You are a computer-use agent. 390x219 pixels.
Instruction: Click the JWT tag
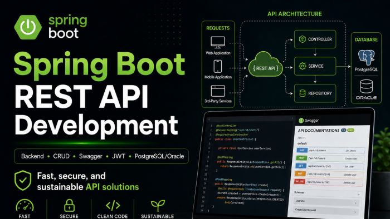(x=118, y=156)
